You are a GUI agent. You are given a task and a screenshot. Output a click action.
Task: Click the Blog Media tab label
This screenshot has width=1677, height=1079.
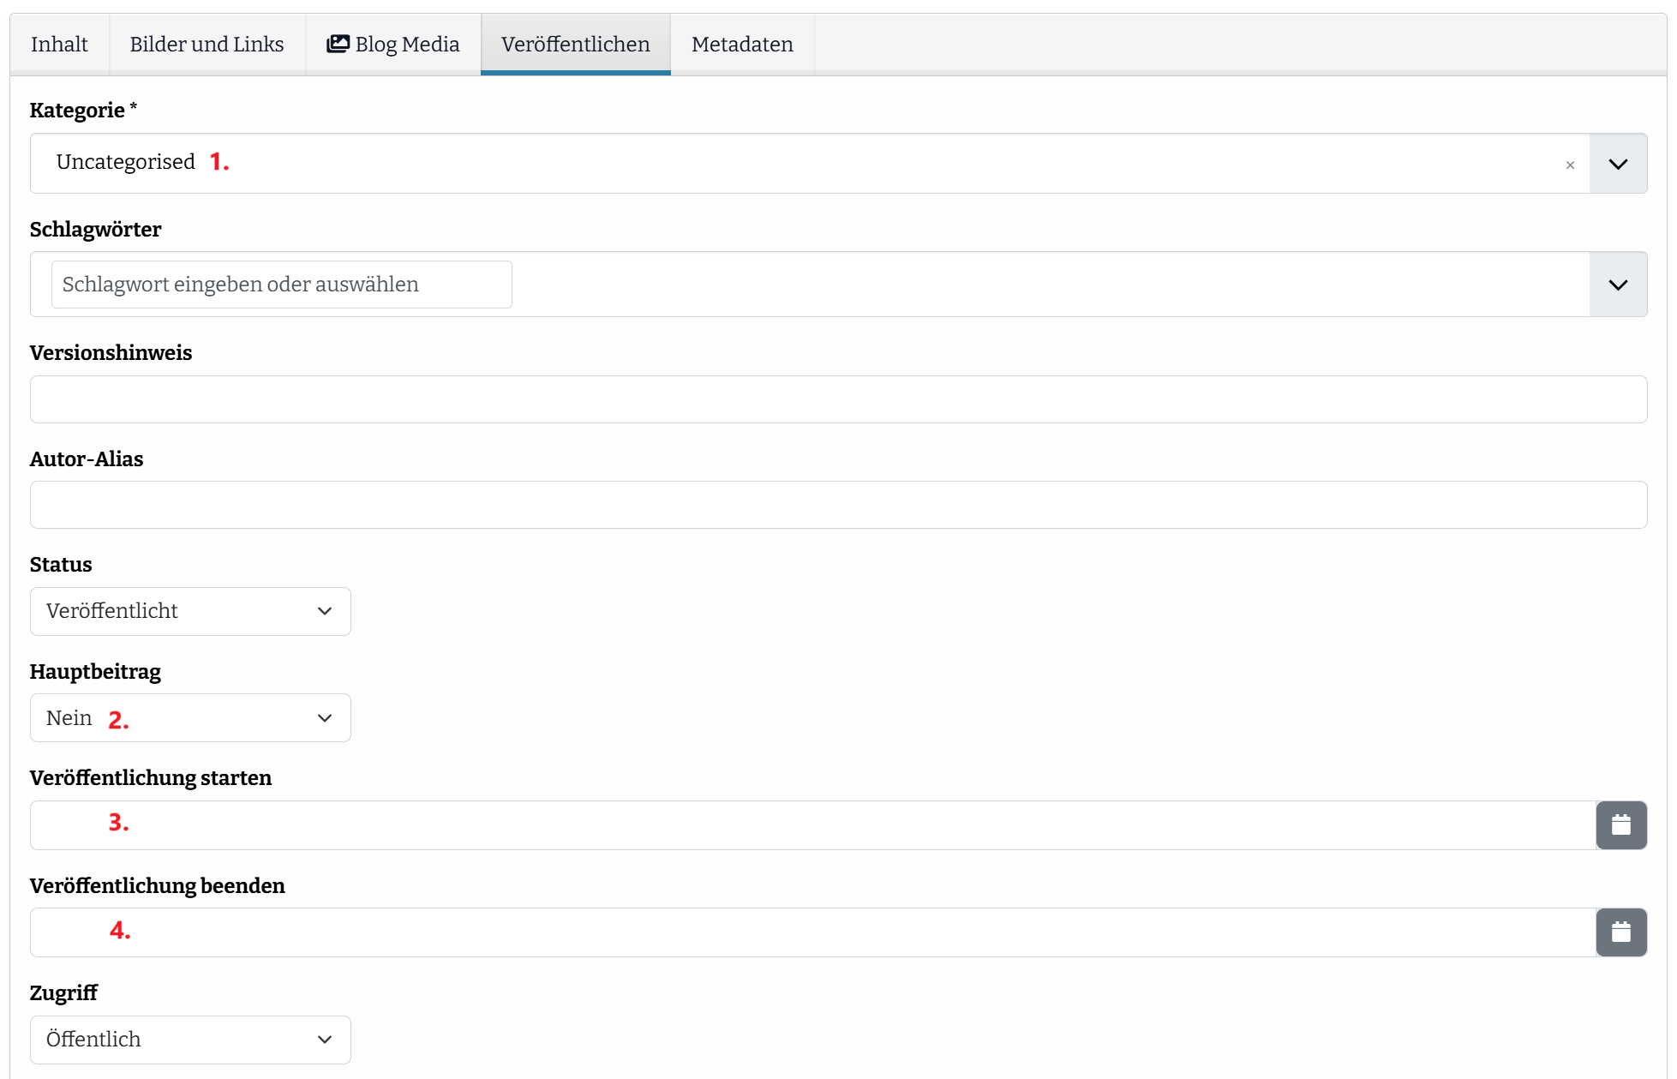click(407, 45)
